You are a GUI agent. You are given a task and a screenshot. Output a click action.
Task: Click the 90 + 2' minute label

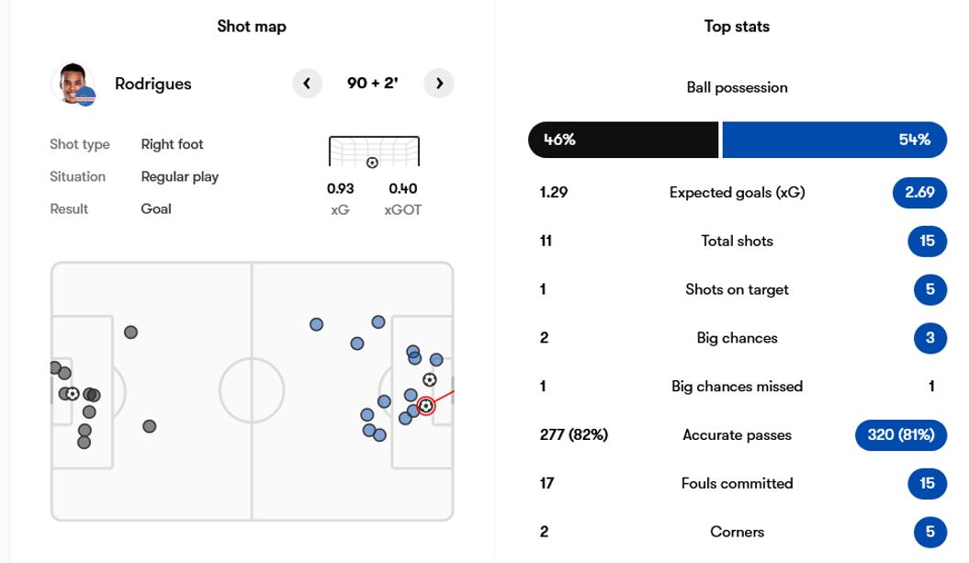(x=373, y=84)
